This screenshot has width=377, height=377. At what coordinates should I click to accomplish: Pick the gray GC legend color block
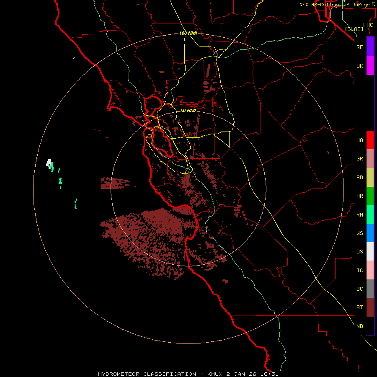click(370, 289)
